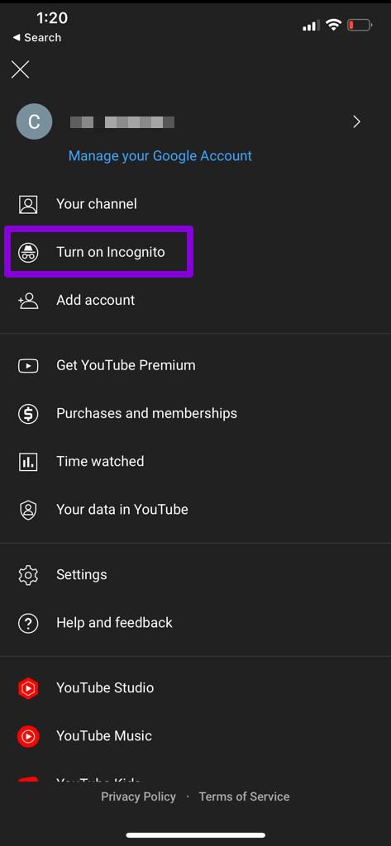391x846 pixels.
Task: Launch YouTube Music from its red icon
Action: point(28,736)
